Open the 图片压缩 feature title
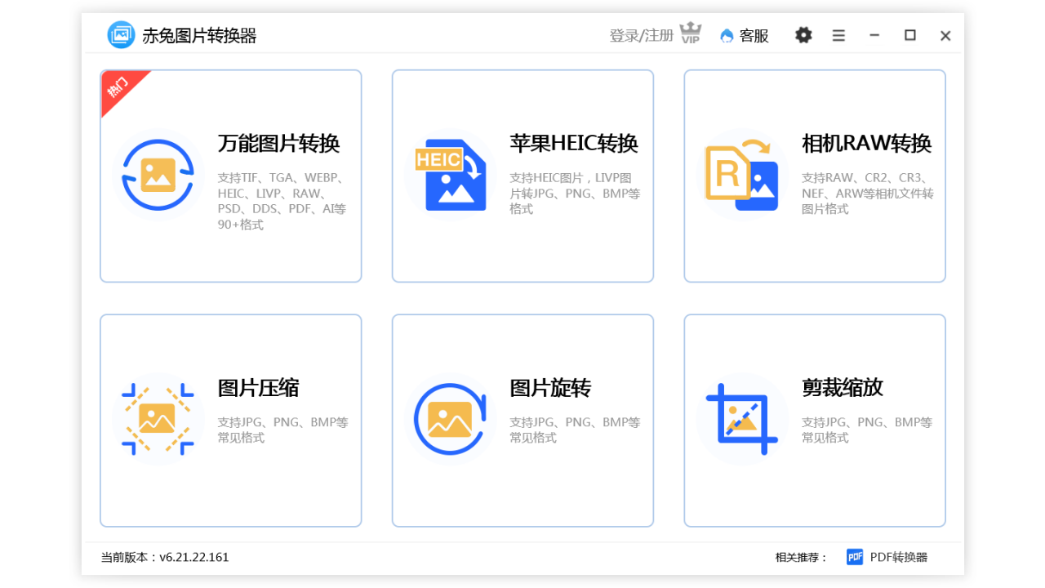The height and width of the screenshot is (588, 1045). coord(258,388)
